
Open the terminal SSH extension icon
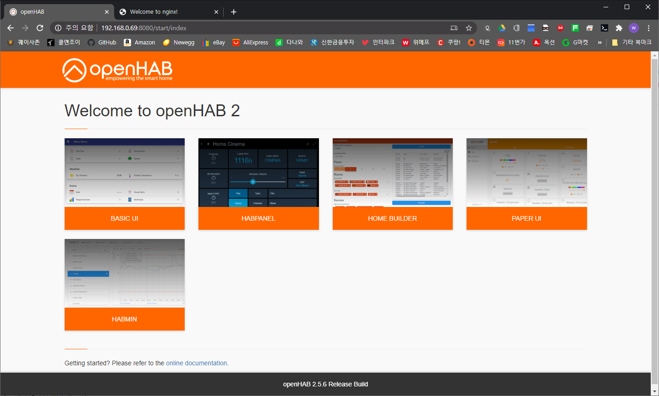click(604, 28)
